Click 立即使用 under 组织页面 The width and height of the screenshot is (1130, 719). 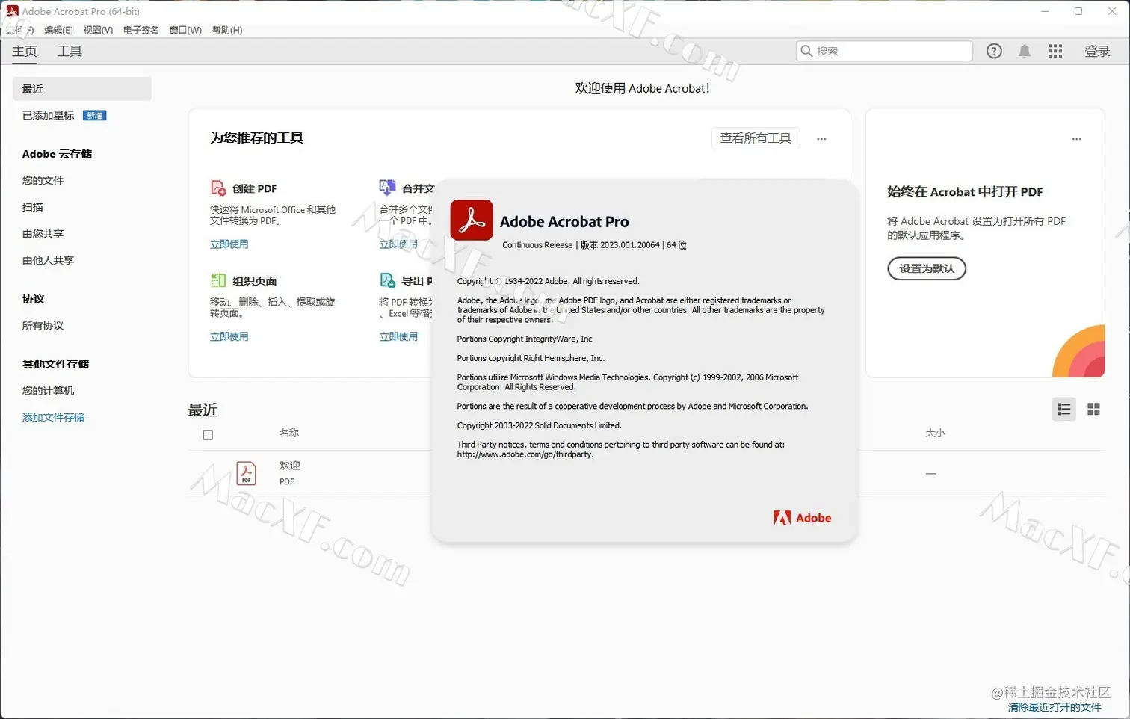pos(229,337)
